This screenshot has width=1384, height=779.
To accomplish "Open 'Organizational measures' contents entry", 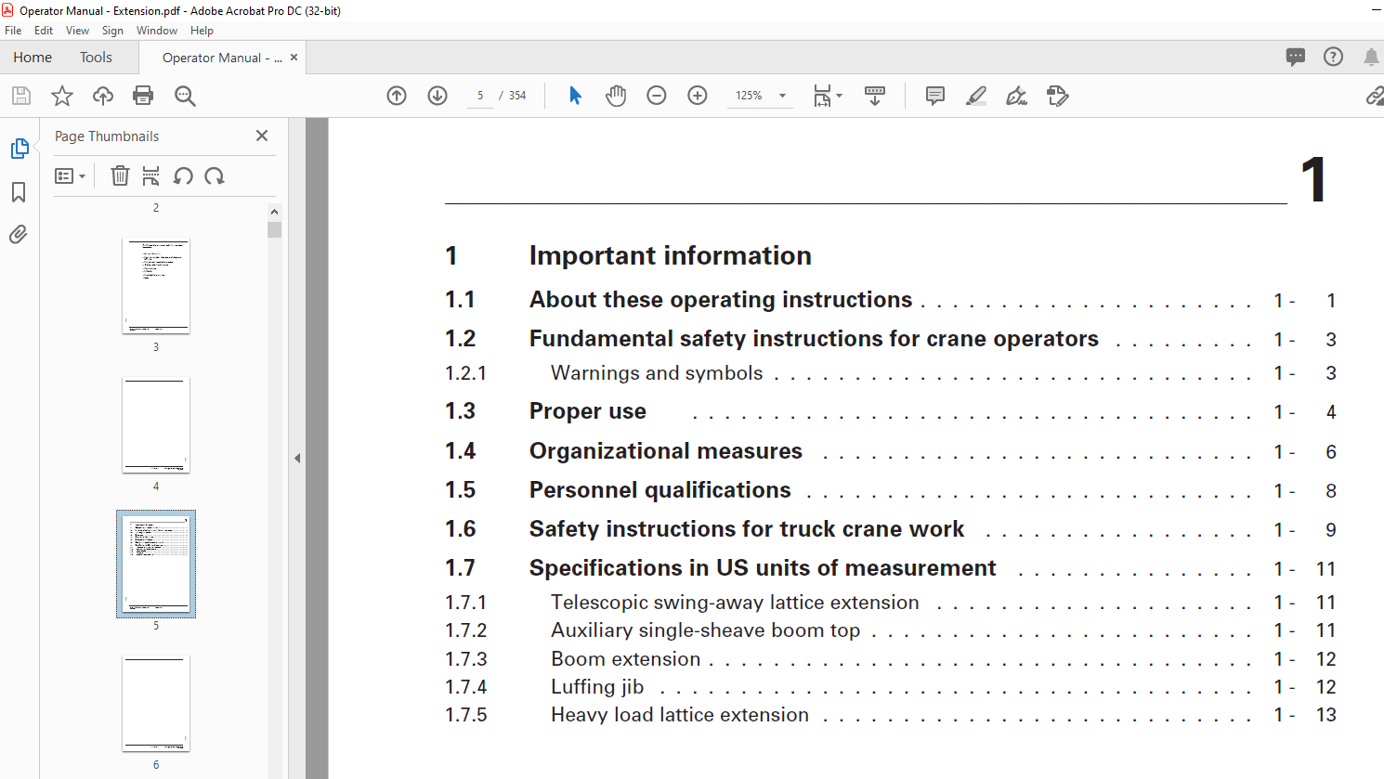I will pos(666,451).
